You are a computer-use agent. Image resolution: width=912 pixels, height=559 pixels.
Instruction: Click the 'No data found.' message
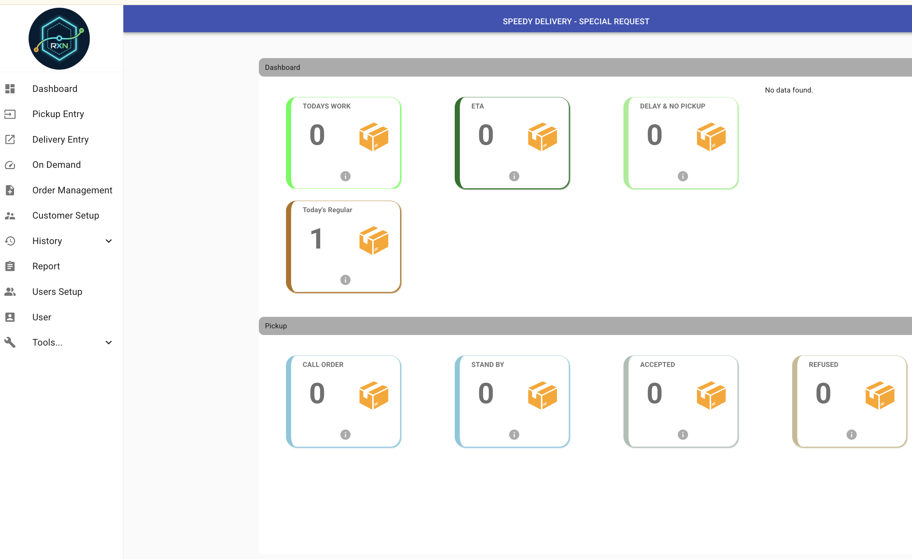(x=789, y=90)
